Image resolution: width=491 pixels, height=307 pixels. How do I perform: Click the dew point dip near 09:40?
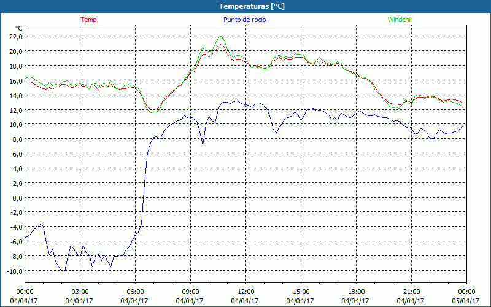(203, 145)
